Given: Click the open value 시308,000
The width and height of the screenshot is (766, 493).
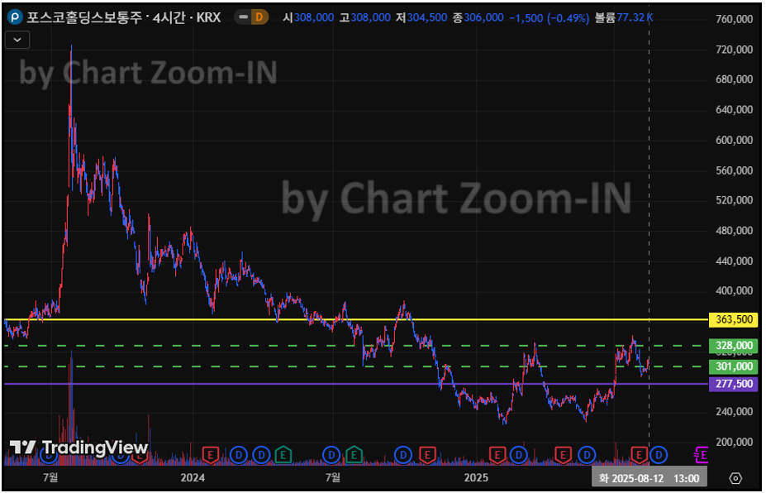Looking at the screenshot, I should [x=308, y=17].
